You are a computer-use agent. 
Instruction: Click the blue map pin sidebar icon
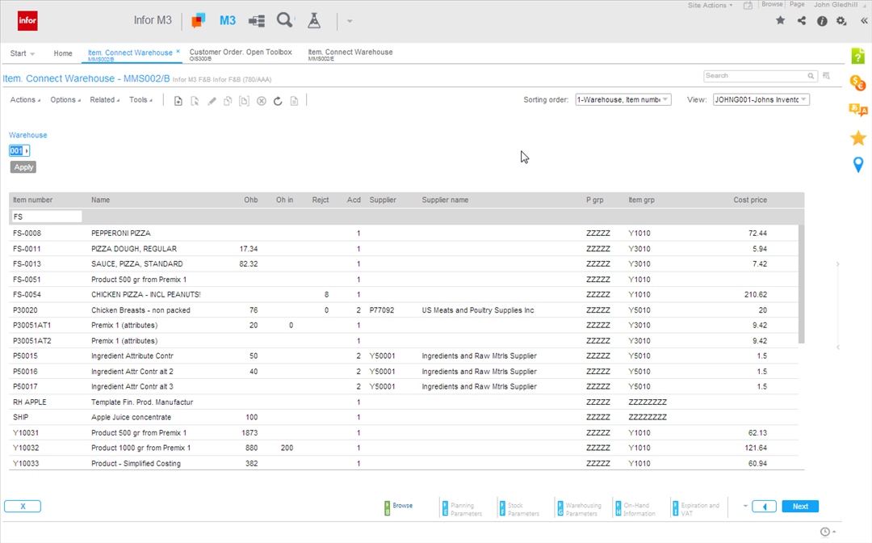click(x=858, y=165)
